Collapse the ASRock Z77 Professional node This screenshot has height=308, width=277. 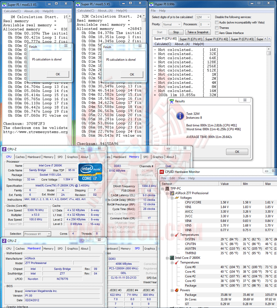tap(167, 193)
